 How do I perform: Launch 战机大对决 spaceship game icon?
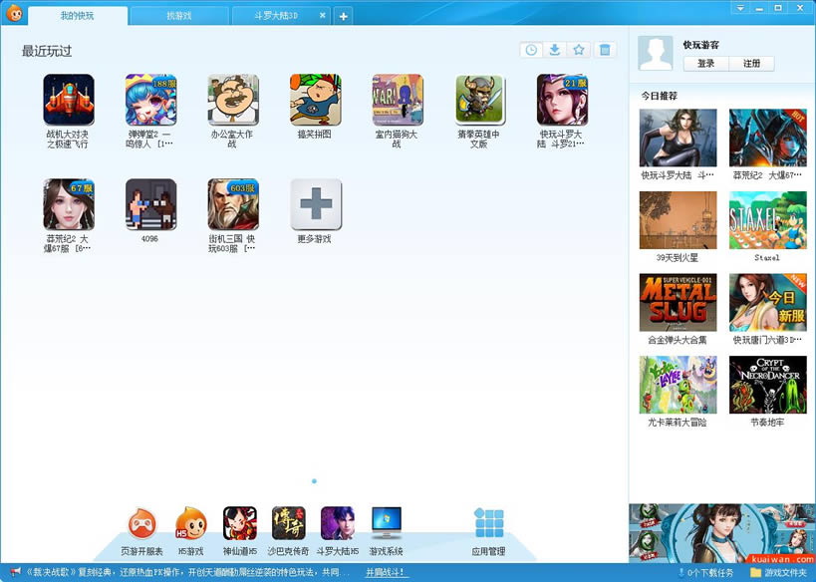point(69,100)
